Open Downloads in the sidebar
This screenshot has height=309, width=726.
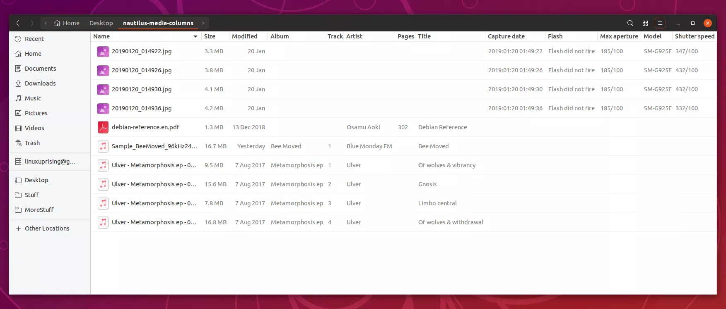pyautogui.click(x=50, y=83)
